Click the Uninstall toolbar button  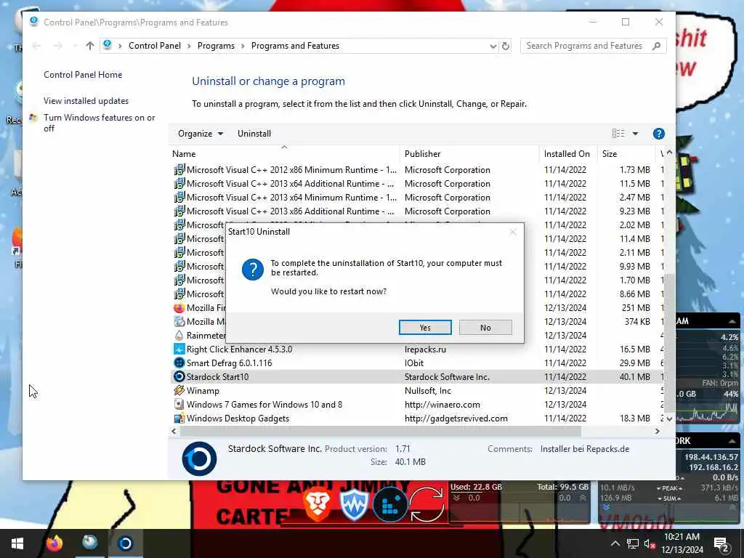254,134
